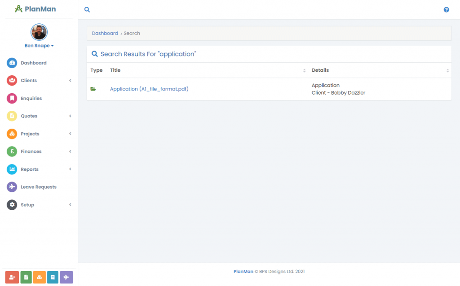Click the PlanMan logo in sidebar
The width and height of the screenshot is (460, 286).
tap(35, 9)
